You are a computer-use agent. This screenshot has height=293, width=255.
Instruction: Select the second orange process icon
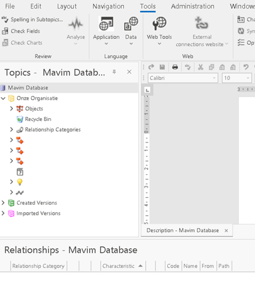[x=20, y=151]
